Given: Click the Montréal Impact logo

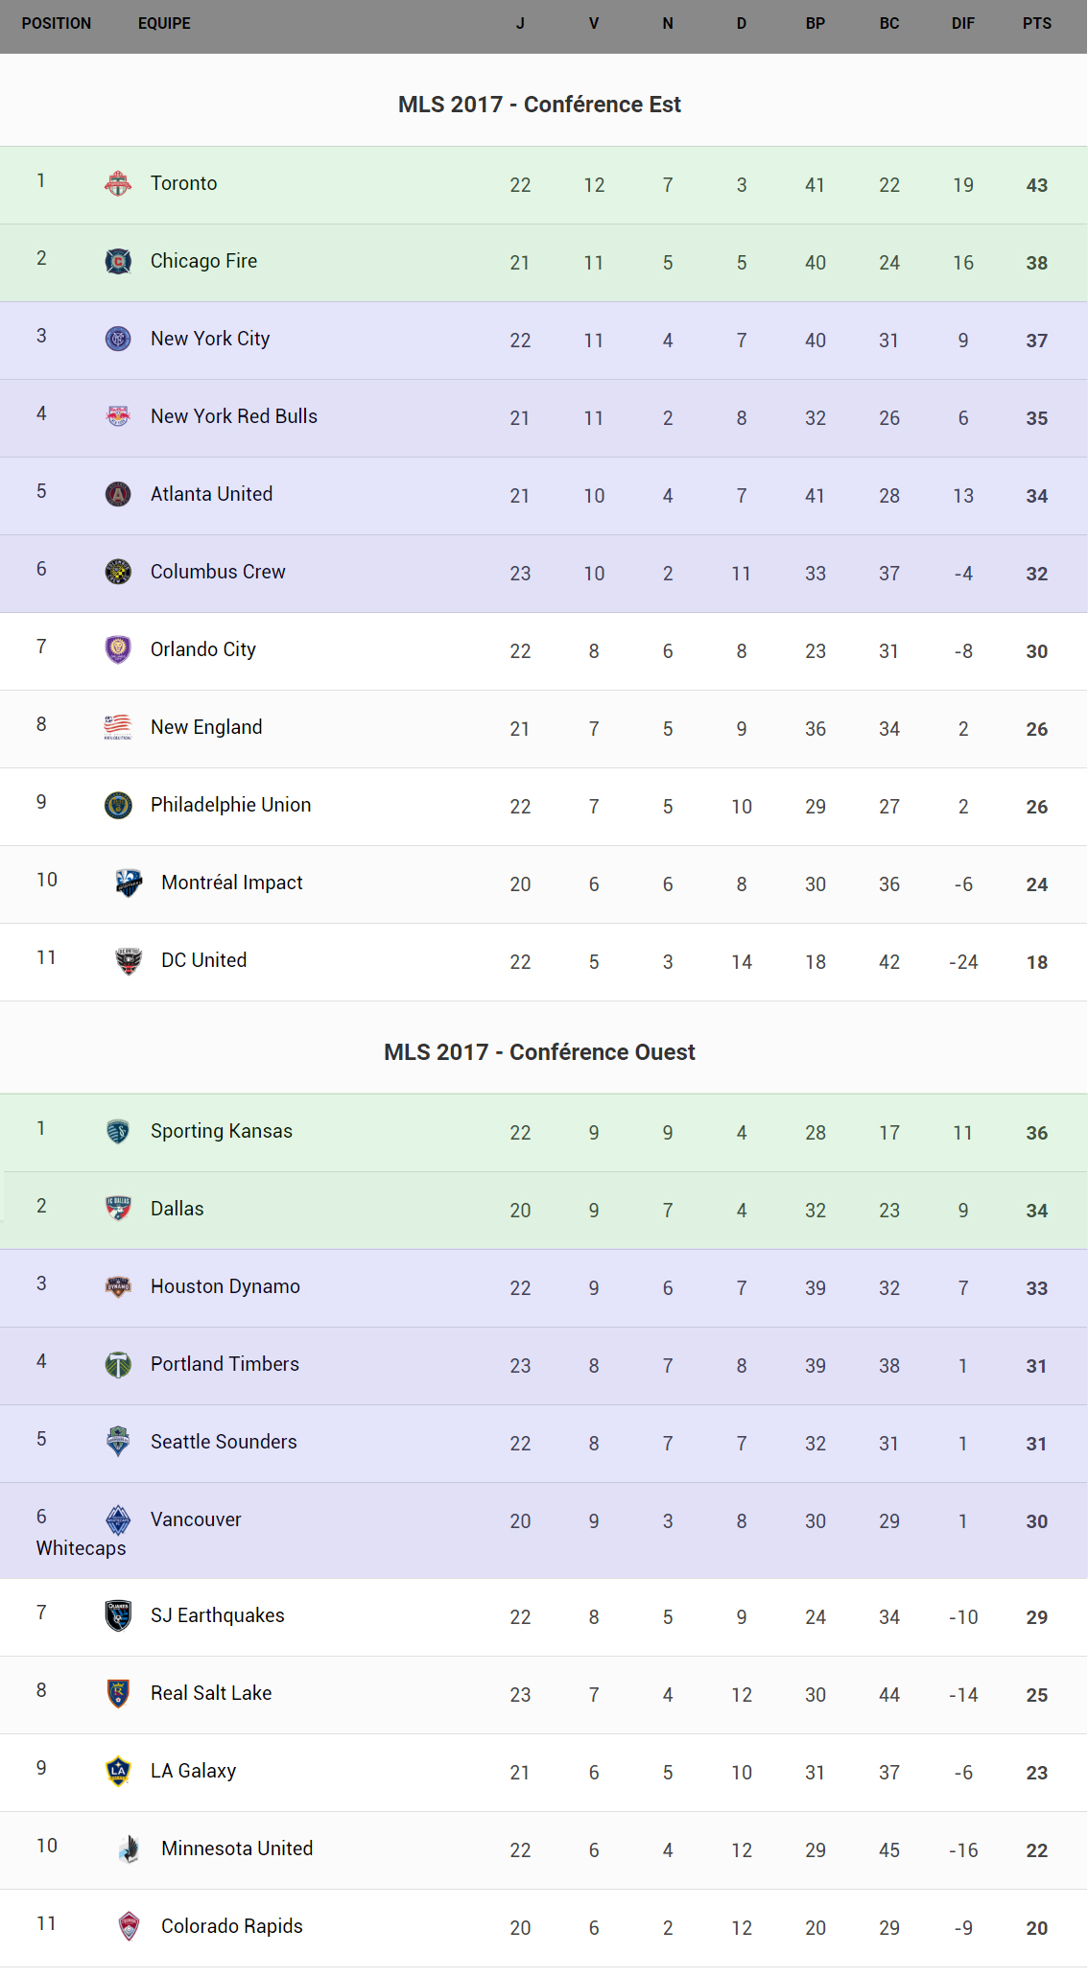Looking at the screenshot, I should 129,883.
